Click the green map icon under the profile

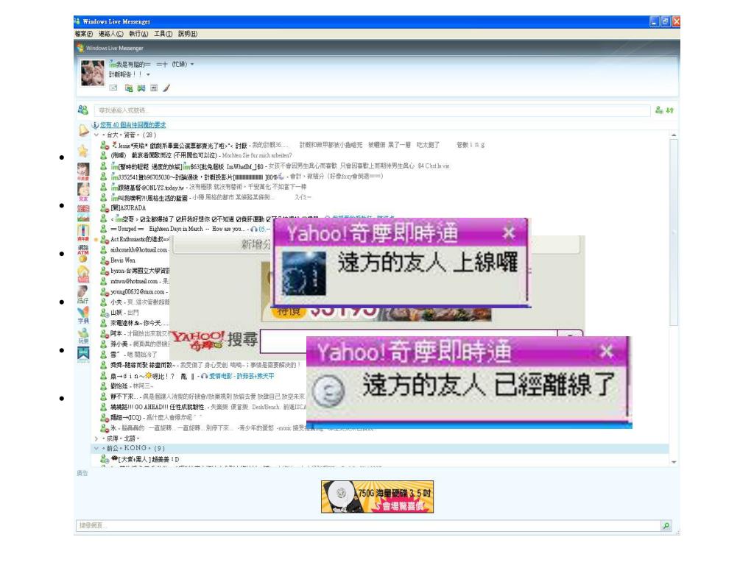pos(141,88)
